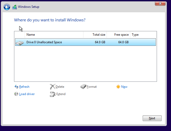This screenshot has width=171, height=131.
Task: Click the "Where do you want to install Windows?" heading
Action: [x=50, y=20]
